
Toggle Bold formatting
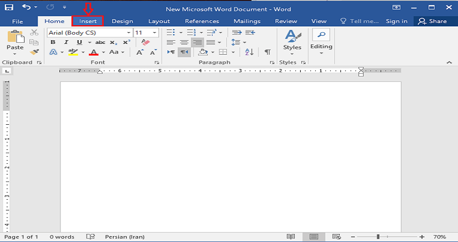click(53, 42)
